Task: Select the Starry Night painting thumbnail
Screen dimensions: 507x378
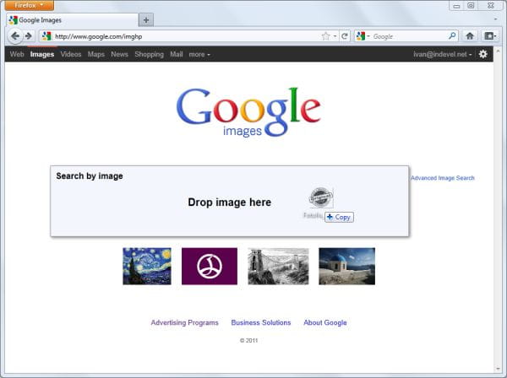Action: pyautogui.click(x=147, y=266)
